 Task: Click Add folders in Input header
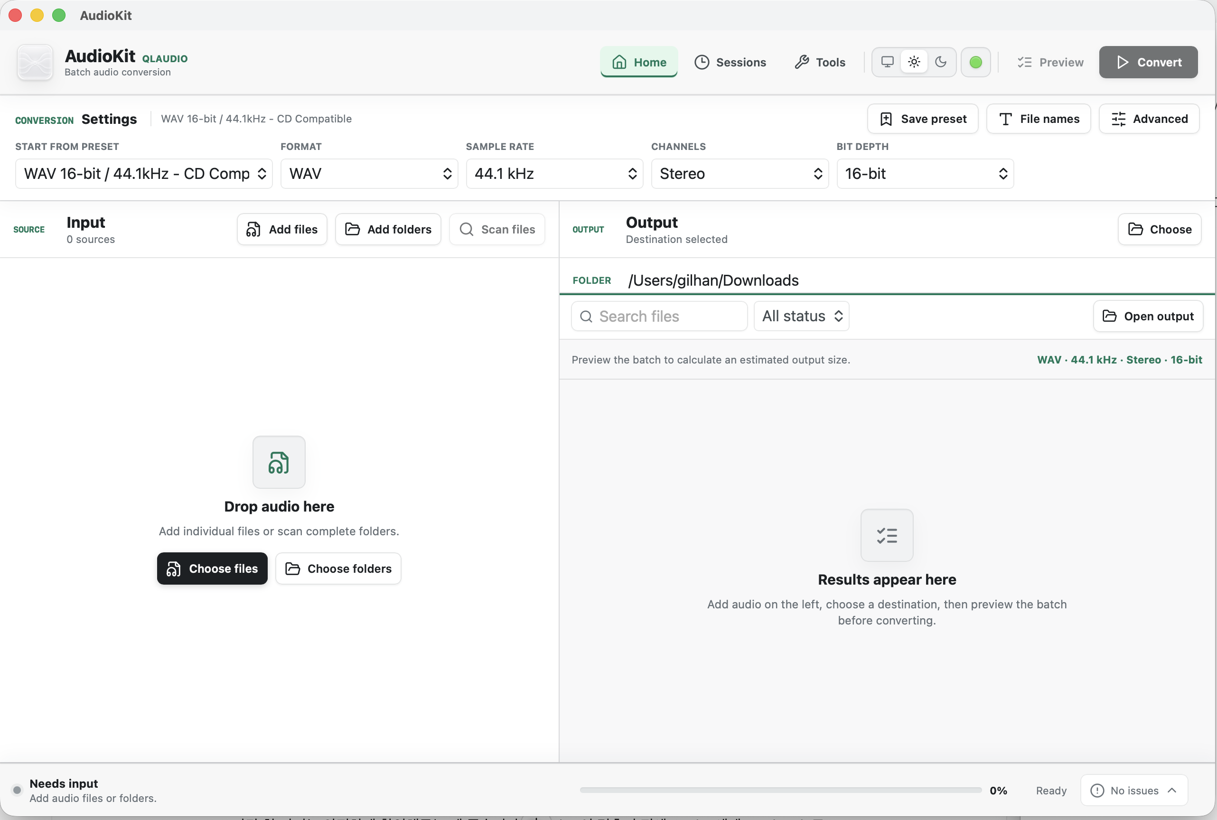click(x=389, y=229)
